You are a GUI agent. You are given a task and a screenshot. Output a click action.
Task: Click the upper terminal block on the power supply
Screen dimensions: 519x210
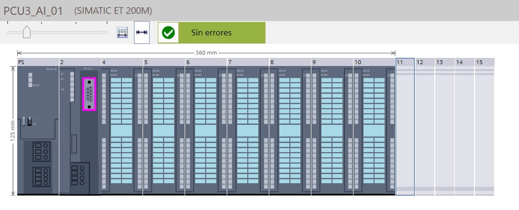click(x=42, y=151)
